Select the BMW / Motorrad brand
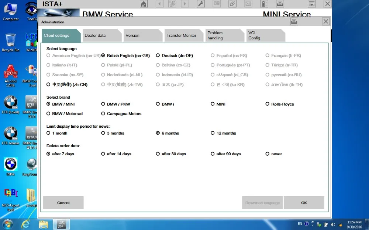This screenshot has width=369, height=230. click(65, 114)
